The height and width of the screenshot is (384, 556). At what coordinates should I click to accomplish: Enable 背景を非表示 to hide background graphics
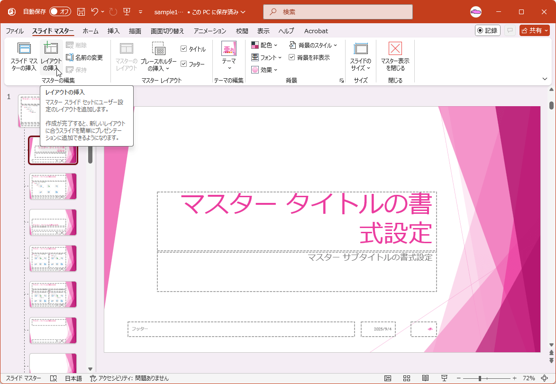pos(293,57)
